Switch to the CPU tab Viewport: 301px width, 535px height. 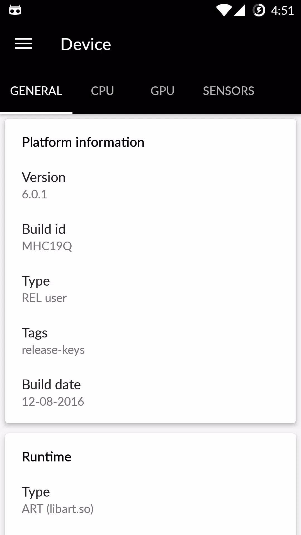tap(102, 91)
